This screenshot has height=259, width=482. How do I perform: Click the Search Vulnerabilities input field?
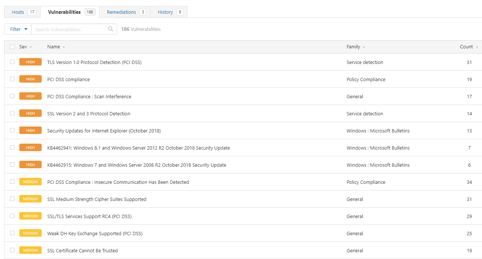[x=69, y=29]
